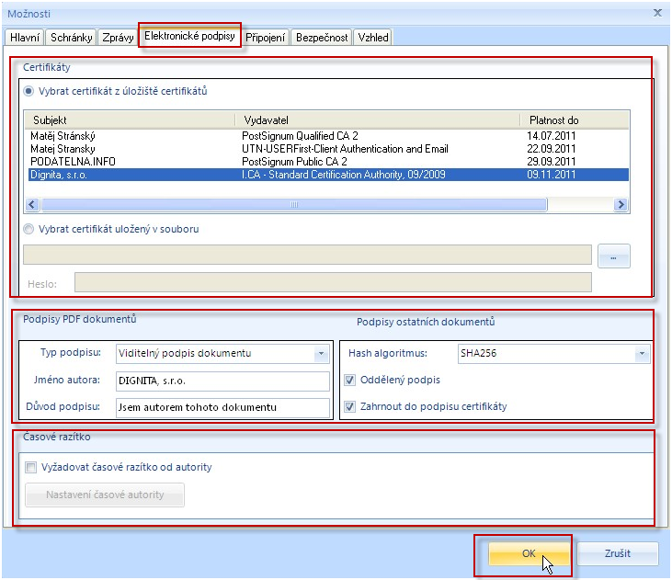The height and width of the screenshot is (580, 672).
Task: Switch to the Připojení tab
Action: [x=266, y=38]
